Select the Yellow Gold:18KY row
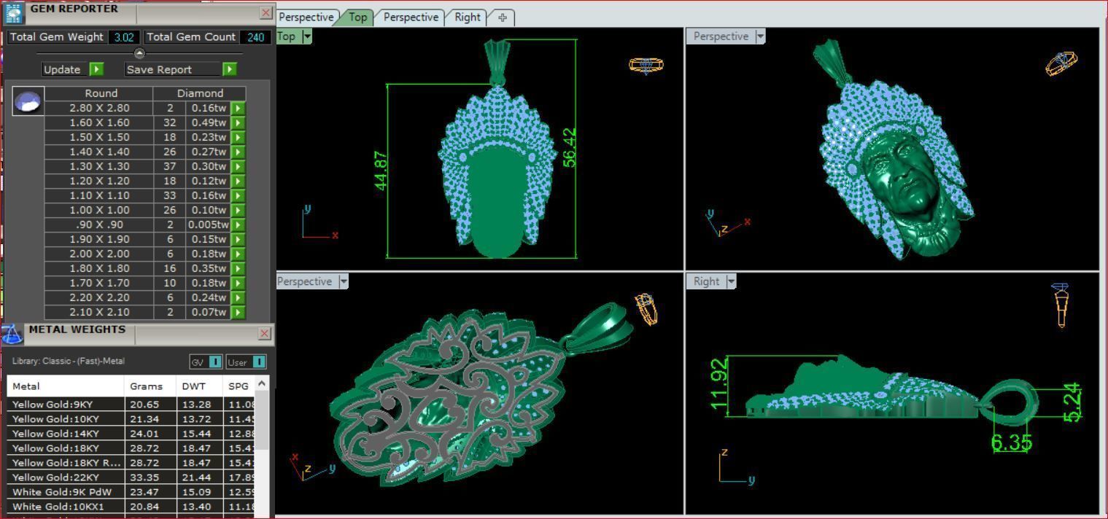Viewport: 1108px width, 519px height. click(x=131, y=448)
